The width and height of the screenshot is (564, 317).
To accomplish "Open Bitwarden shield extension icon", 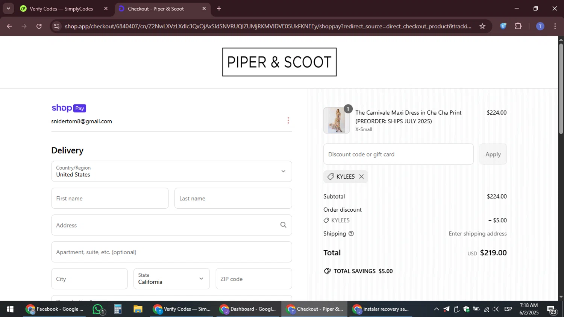I will [503, 26].
